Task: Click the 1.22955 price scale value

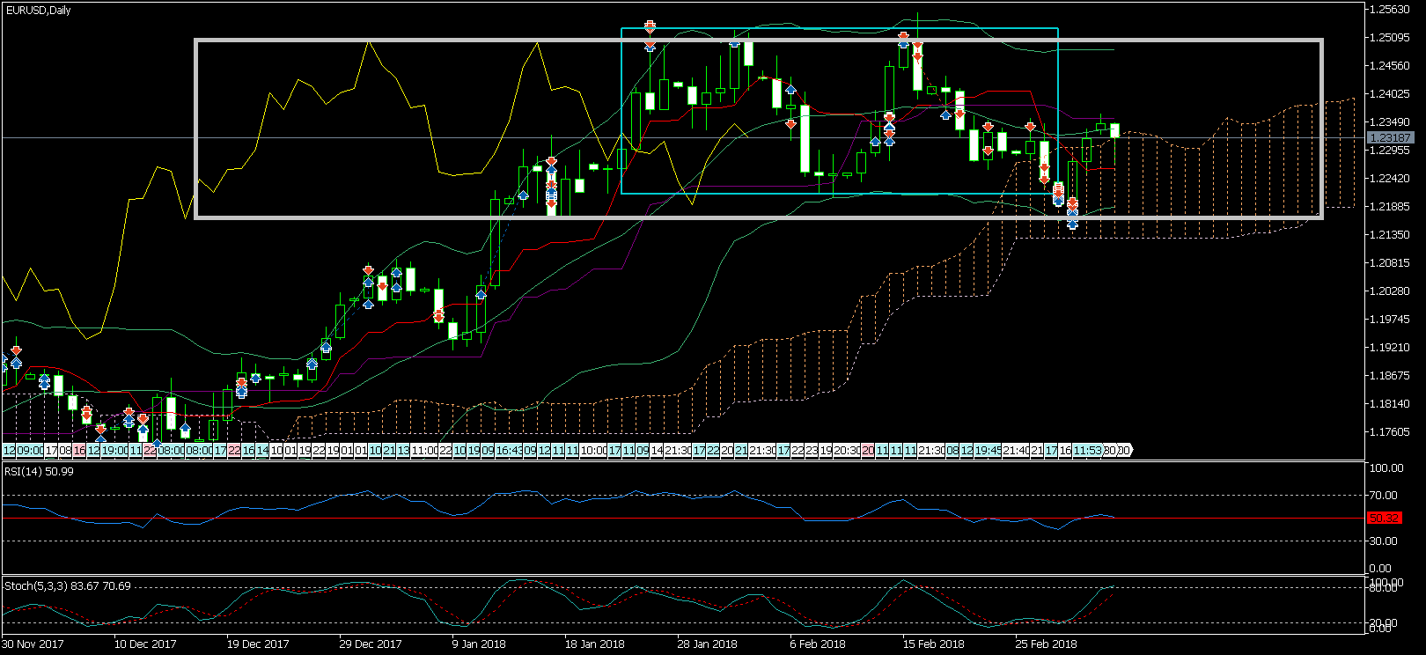Action: click(1391, 151)
